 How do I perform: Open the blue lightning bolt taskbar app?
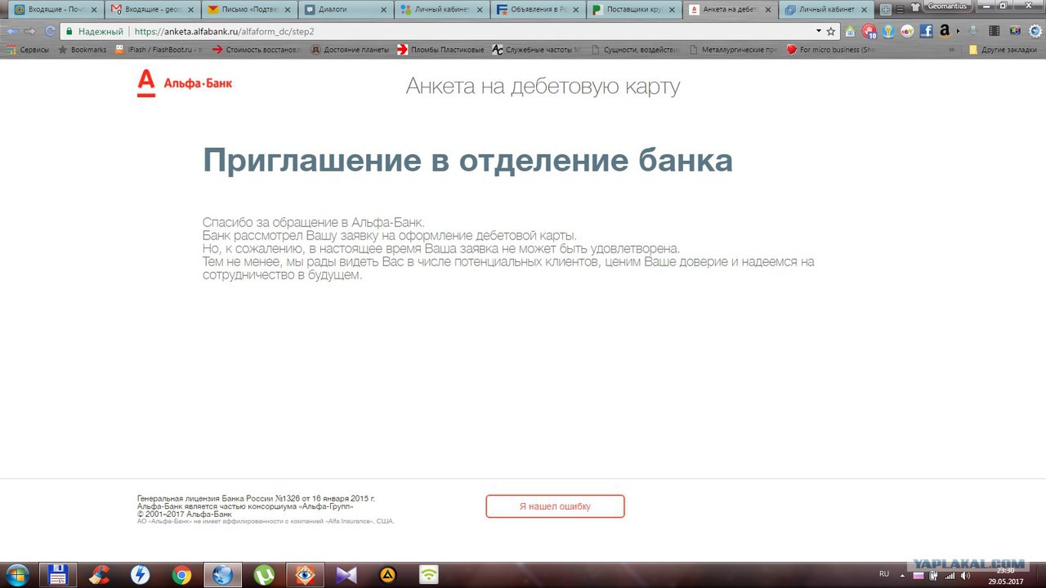(141, 575)
